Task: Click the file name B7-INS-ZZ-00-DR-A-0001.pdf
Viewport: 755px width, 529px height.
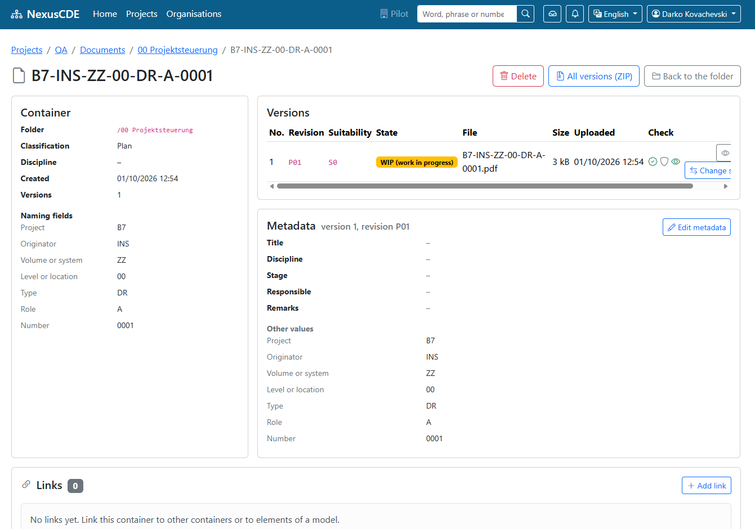Action: [504, 162]
